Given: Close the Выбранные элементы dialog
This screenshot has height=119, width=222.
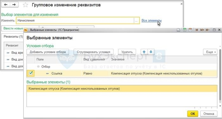Looking at the screenshot, I should 219,30.
